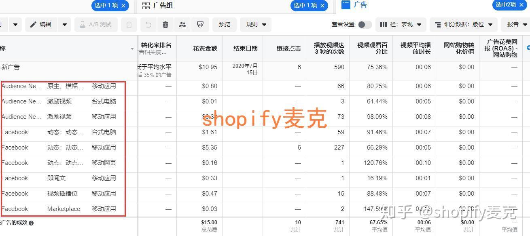Click the 67.65% 平均值 total cell
Screen dimensions: 530x236
pyautogui.click(x=378, y=225)
